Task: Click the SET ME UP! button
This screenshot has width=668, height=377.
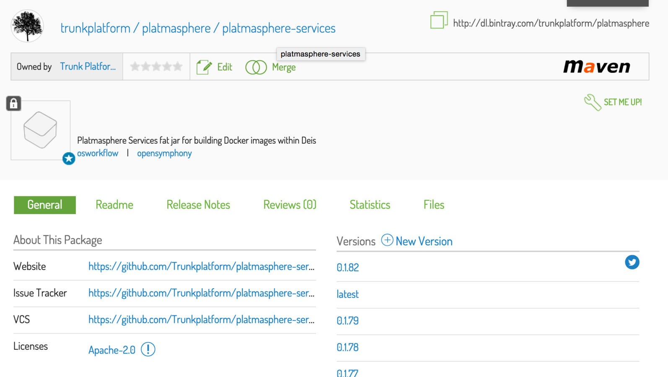Action: [623, 102]
